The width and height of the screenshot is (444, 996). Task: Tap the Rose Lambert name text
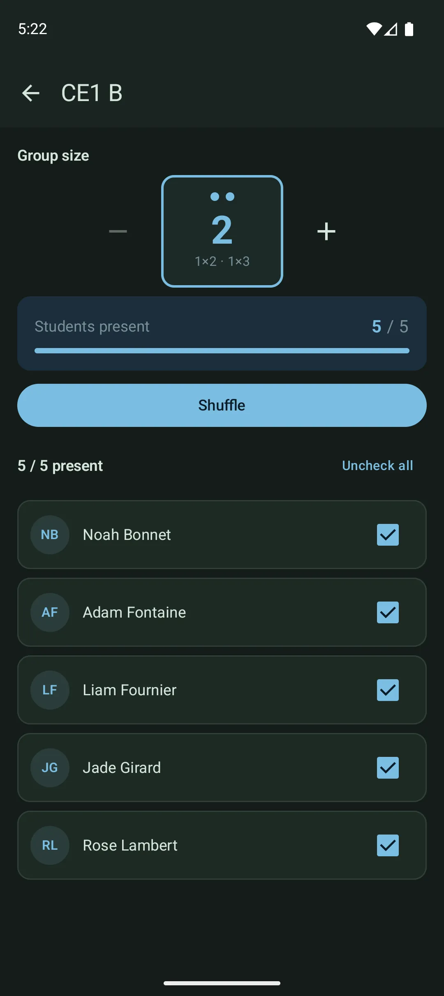click(x=130, y=845)
